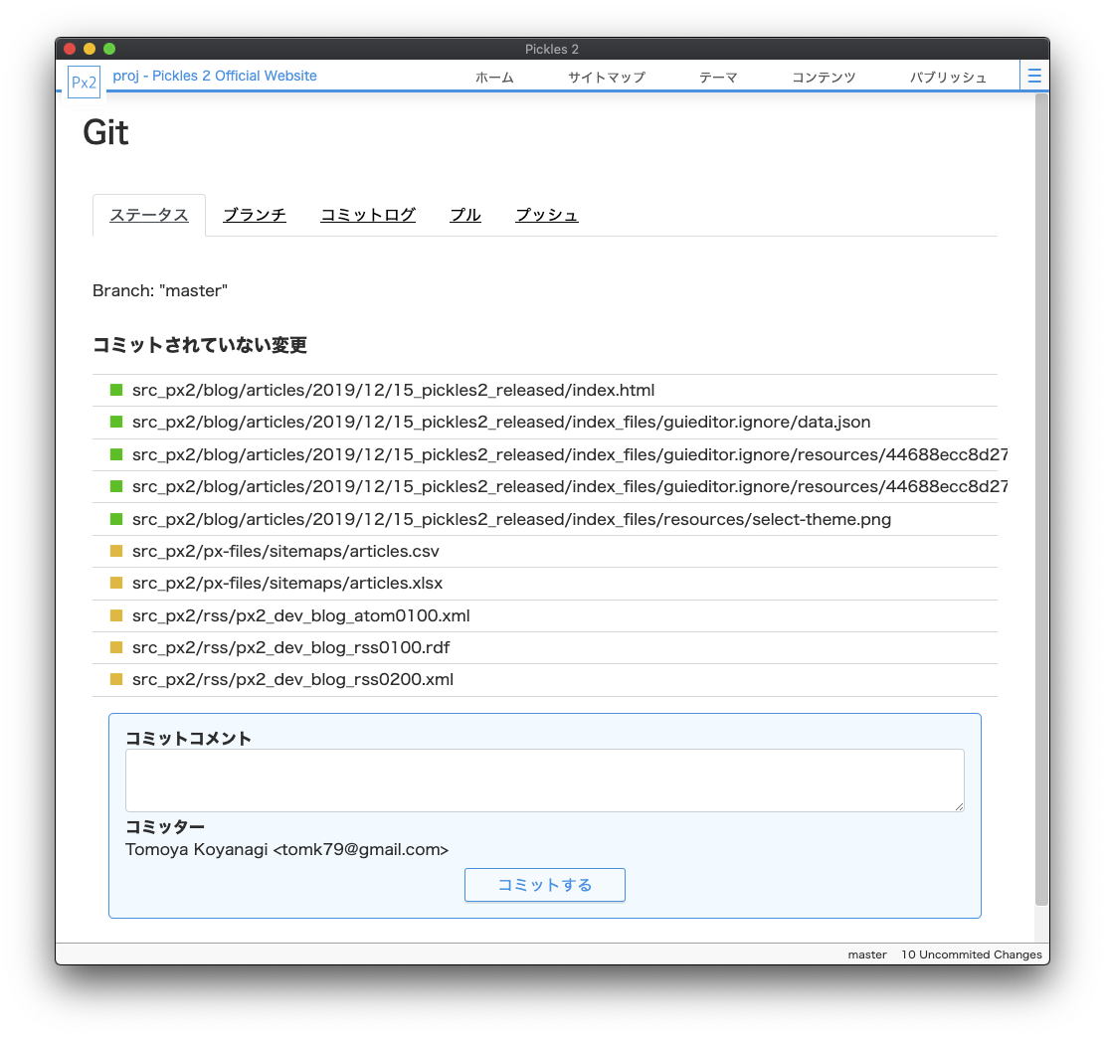The width and height of the screenshot is (1105, 1038).
Task: Select the プル tab
Action: (x=465, y=215)
